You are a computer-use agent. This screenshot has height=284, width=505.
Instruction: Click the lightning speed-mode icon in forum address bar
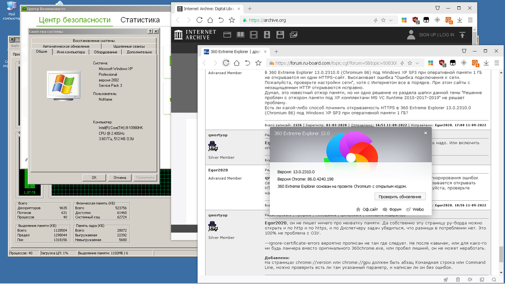[402, 63]
